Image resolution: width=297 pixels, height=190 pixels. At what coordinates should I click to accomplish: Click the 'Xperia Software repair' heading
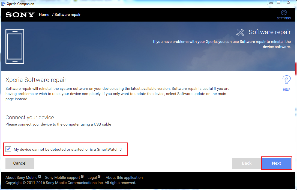point(36,80)
